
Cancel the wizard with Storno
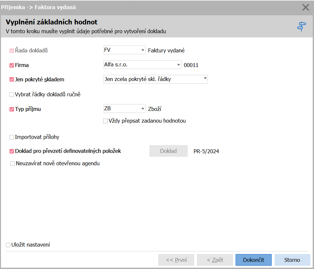[x=292, y=260]
